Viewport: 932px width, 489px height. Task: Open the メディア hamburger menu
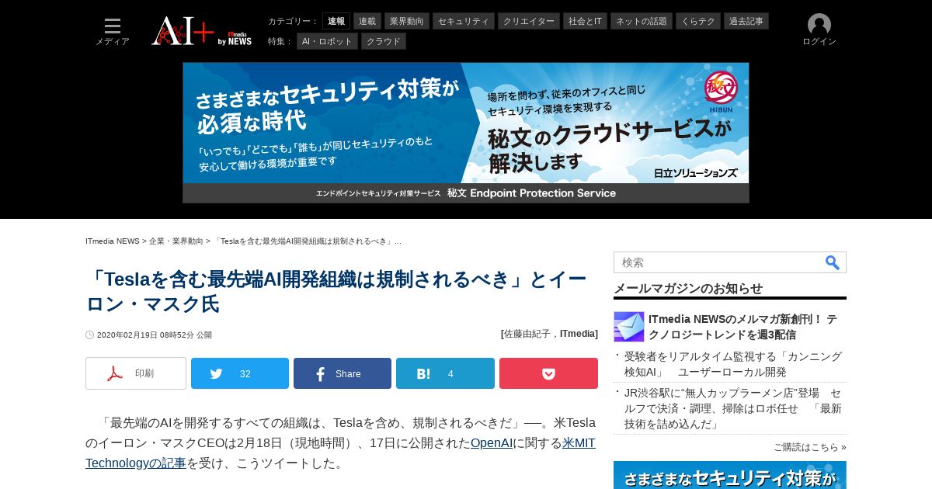pos(113,31)
